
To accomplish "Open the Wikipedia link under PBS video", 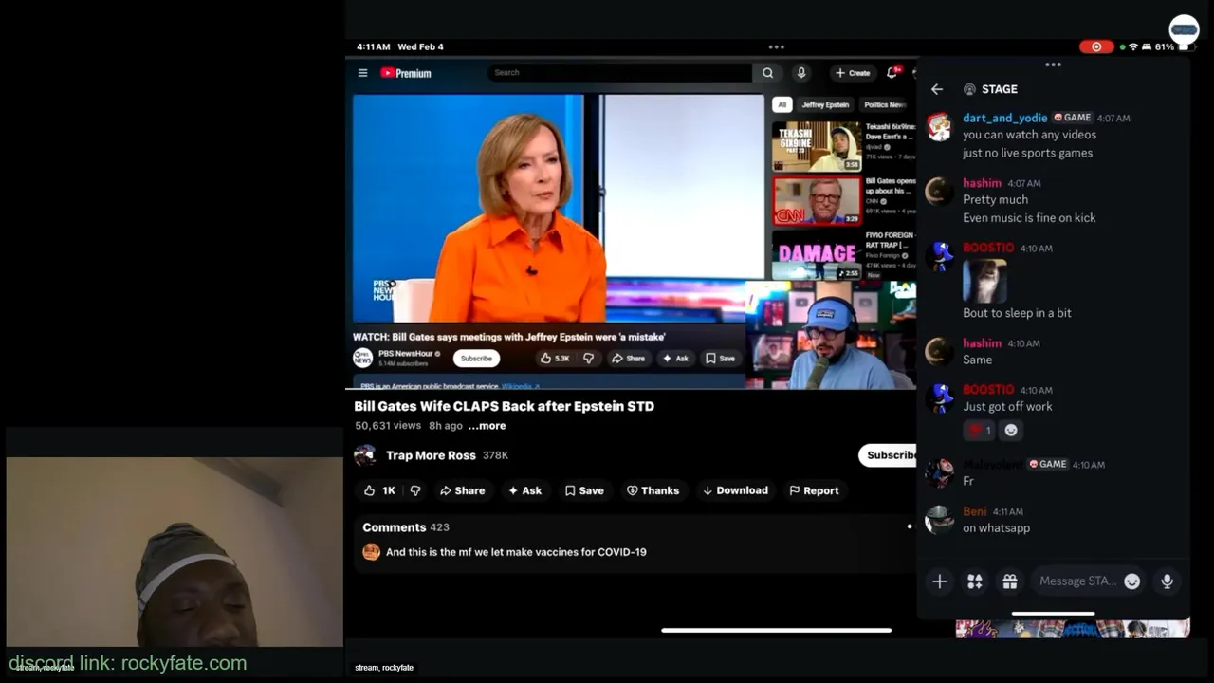I will tap(520, 386).
